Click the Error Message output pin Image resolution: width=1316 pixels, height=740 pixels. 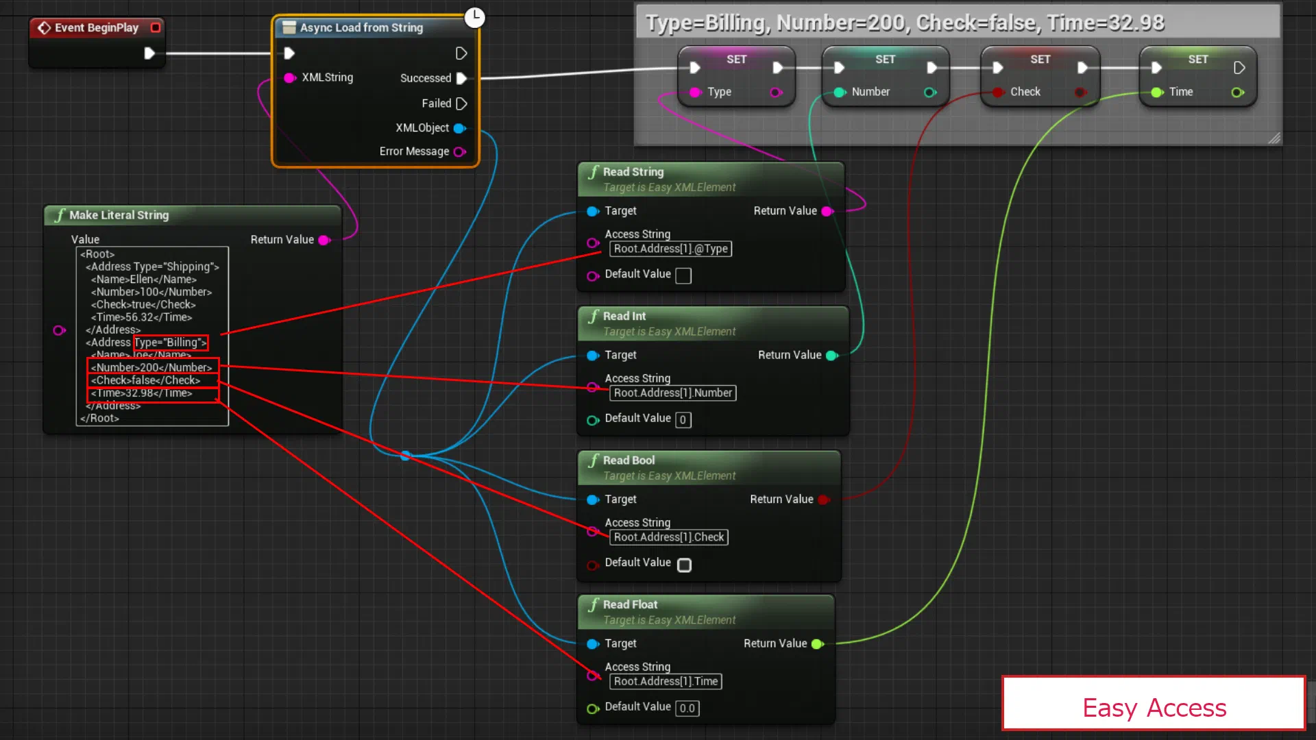[x=460, y=152]
